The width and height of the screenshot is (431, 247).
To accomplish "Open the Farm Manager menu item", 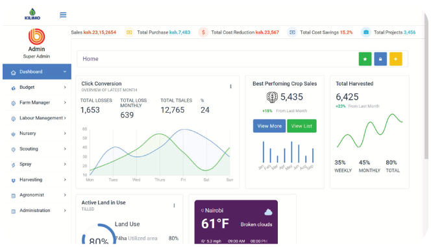I will tap(37, 102).
